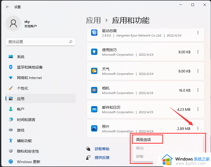The height and width of the screenshot is (167, 211).
Task: Click the 获取帮助 headset icon
Action: pos(88,149)
